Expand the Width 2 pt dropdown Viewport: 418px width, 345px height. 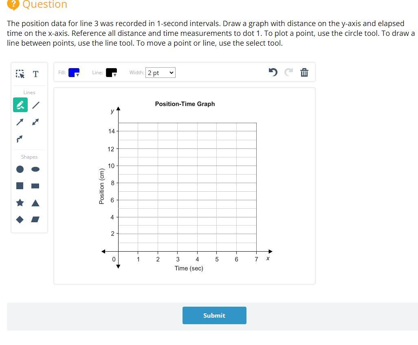[x=161, y=73]
